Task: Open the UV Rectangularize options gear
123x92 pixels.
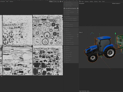Action: point(78,37)
